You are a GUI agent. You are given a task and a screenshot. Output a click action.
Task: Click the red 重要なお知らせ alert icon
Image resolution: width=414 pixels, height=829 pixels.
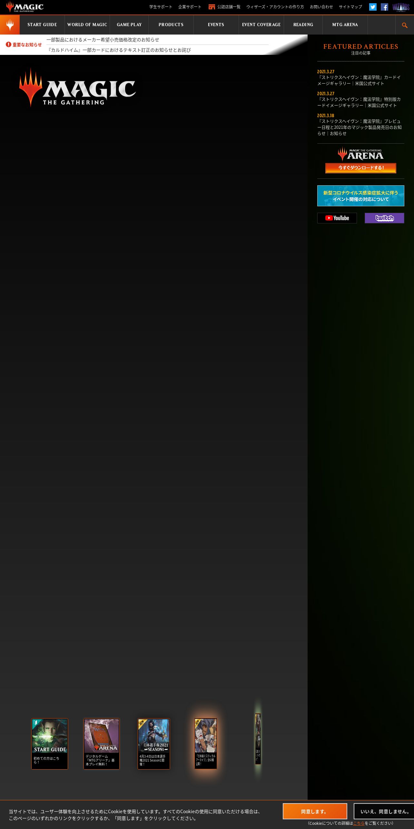click(8, 45)
